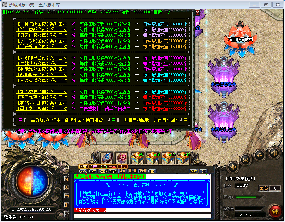Open the 合成 tab above chat
Screen dimensions: 285x222
(93, 166)
